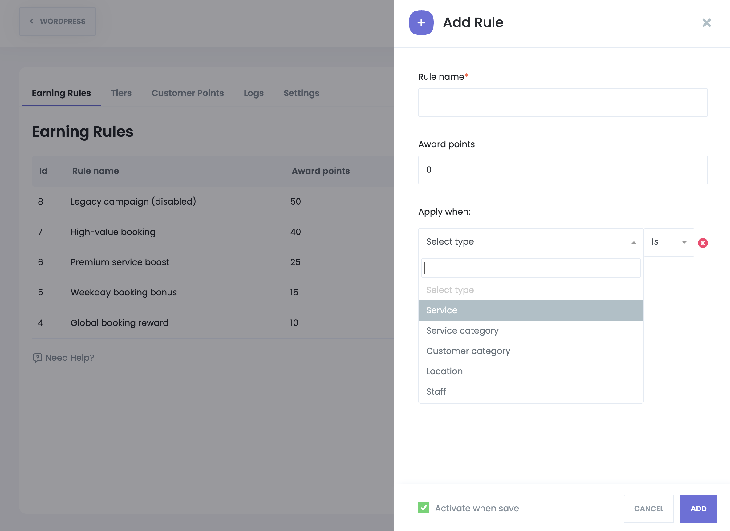Close the Add Rule panel with X
The height and width of the screenshot is (531, 730).
tap(706, 22)
